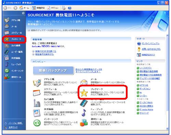Viewport: 171px width, 135px height.
Task: Open メール in the left sidebar
Action: click(11, 27)
